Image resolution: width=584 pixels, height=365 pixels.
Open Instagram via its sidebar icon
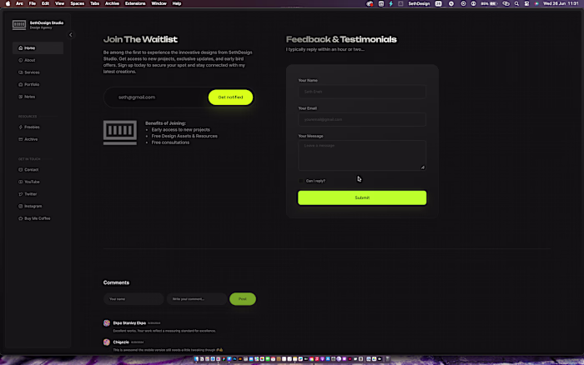click(21, 206)
